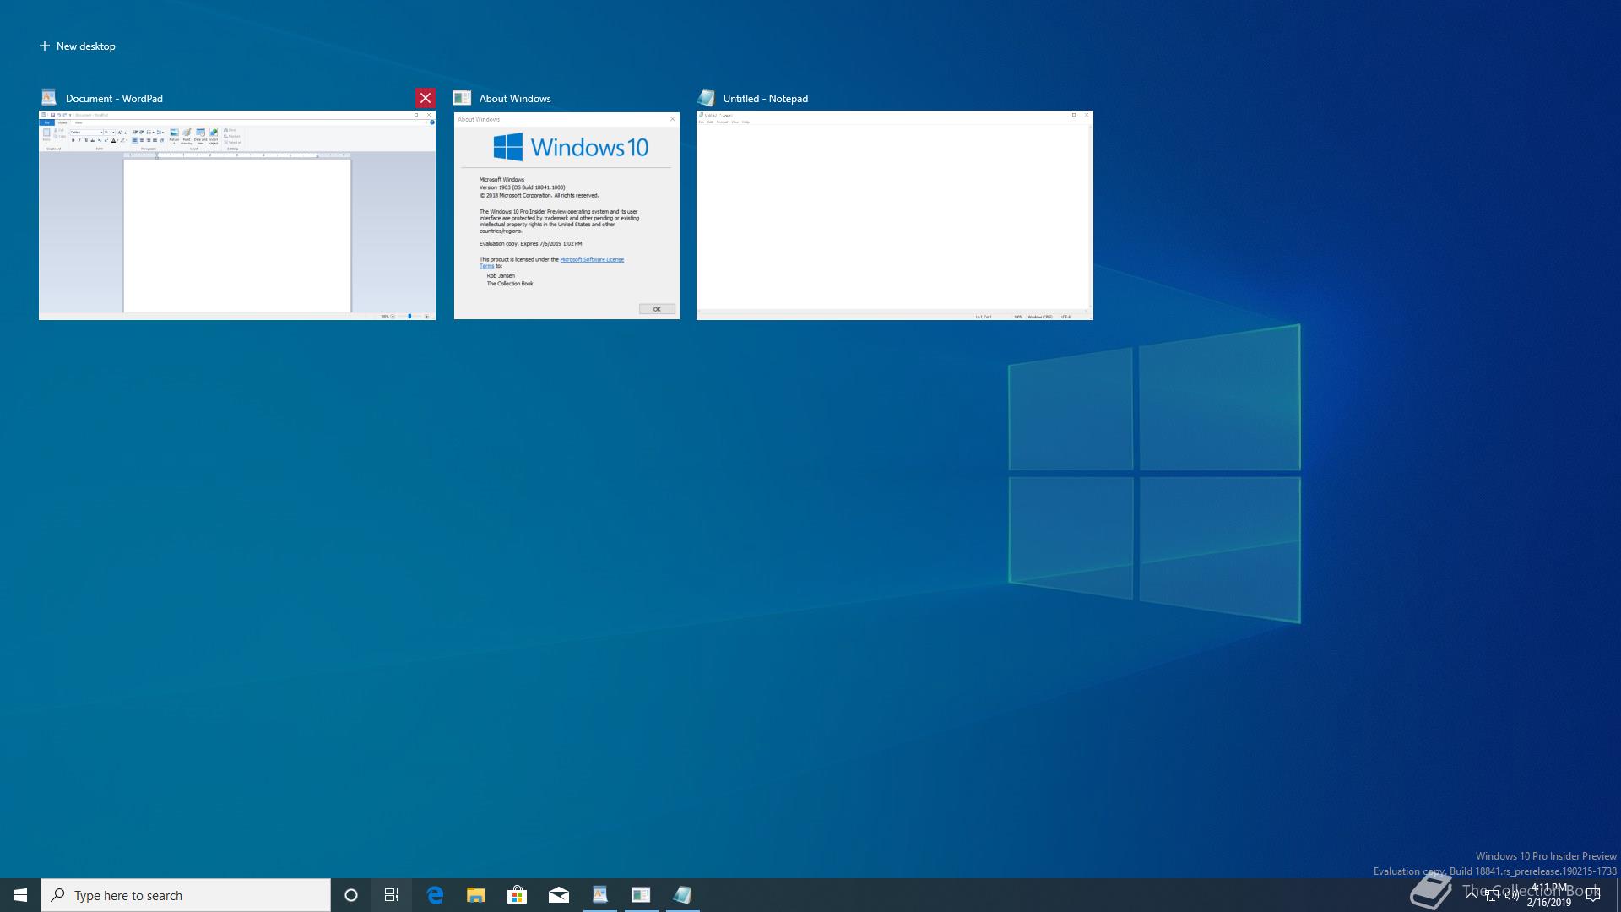
Task: Add a New desktop in Task View
Action: 77,46
